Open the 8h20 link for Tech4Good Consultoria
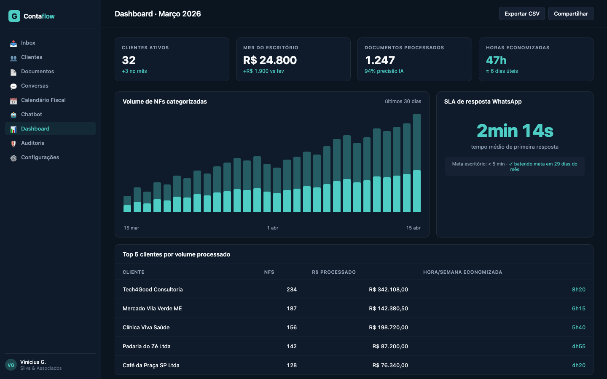Image resolution: width=607 pixels, height=379 pixels. (579, 289)
